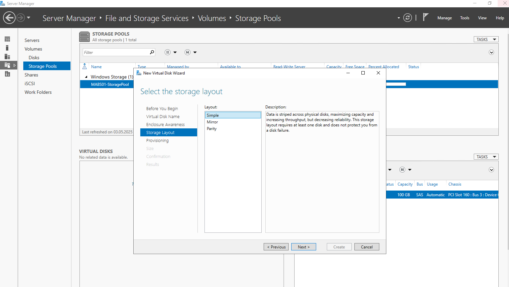This screenshot has width=509, height=287.
Task: Click the pool percent allocated bar
Action: point(396,84)
